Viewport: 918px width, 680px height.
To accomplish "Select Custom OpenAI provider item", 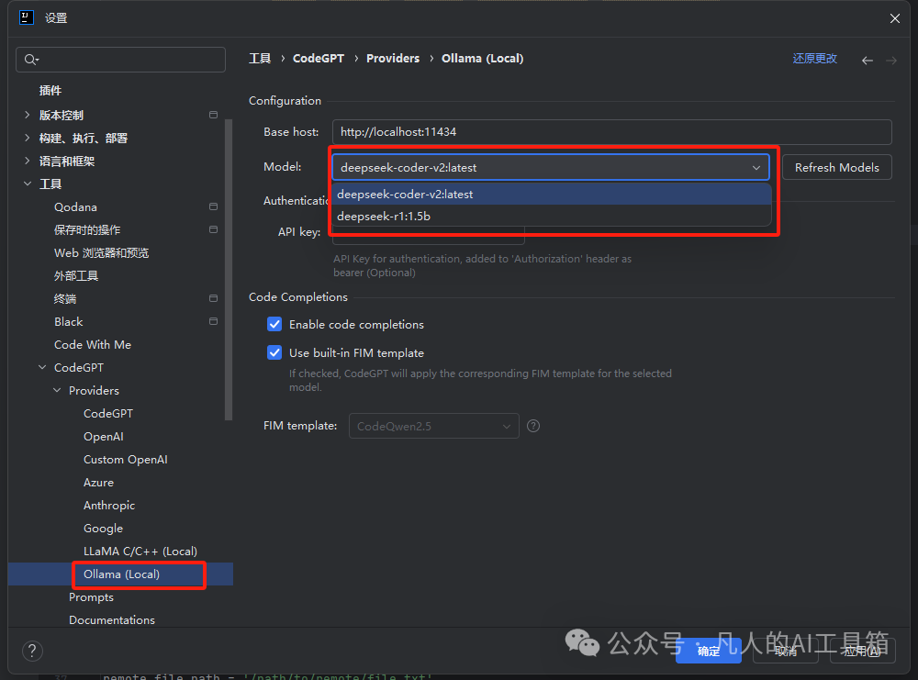I will click(x=125, y=460).
